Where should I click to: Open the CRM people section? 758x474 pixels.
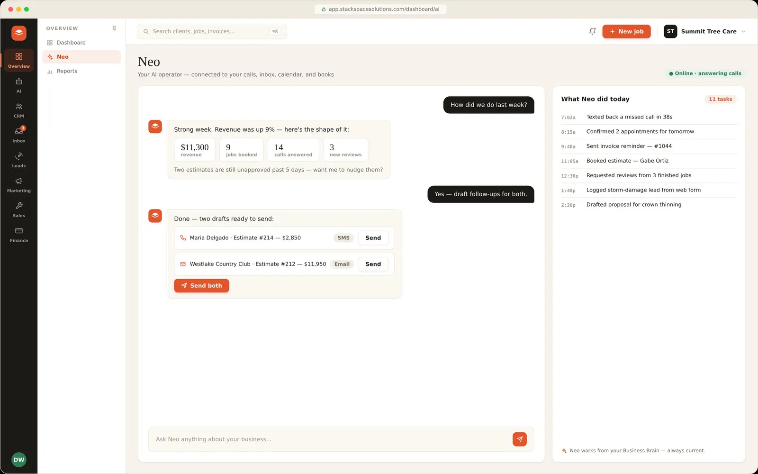(x=19, y=110)
